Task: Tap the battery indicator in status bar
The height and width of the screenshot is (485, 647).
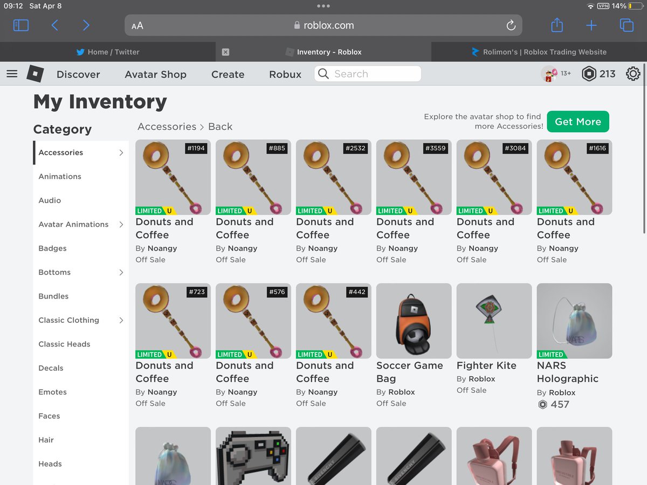Action: point(636,6)
